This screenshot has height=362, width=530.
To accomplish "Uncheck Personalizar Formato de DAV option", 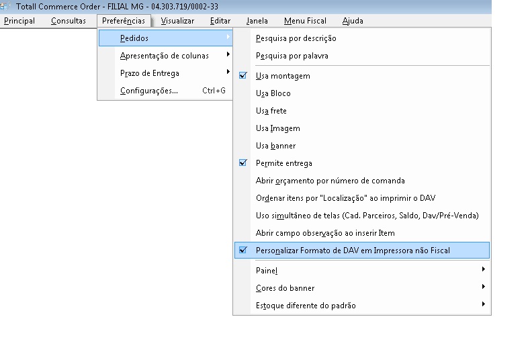I will coord(362,251).
